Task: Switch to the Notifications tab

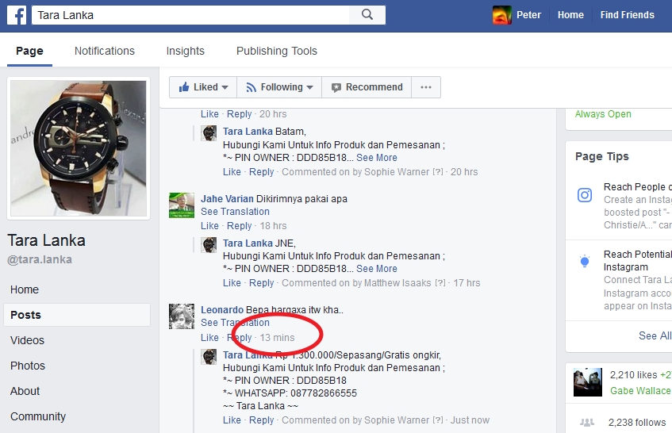Action: pyautogui.click(x=105, y=51)
